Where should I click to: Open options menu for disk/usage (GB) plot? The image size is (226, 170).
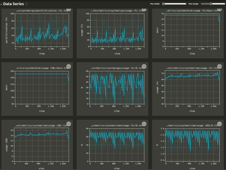(69, 66)
